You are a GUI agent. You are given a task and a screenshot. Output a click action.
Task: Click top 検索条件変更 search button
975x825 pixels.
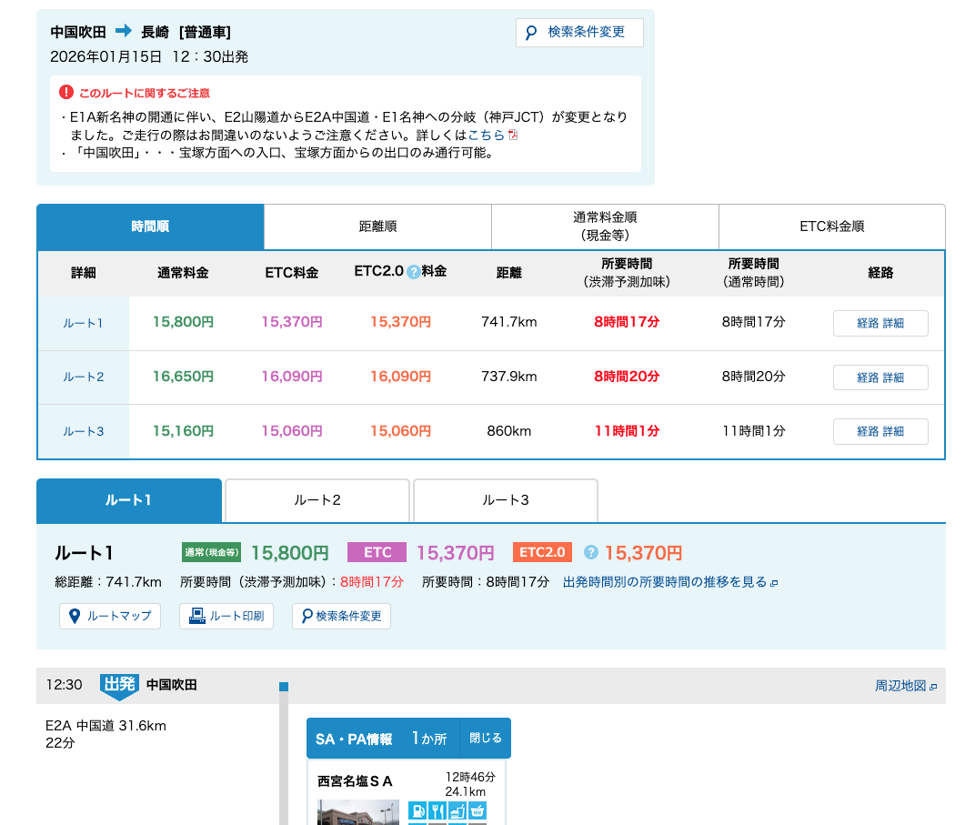point(579,33)
